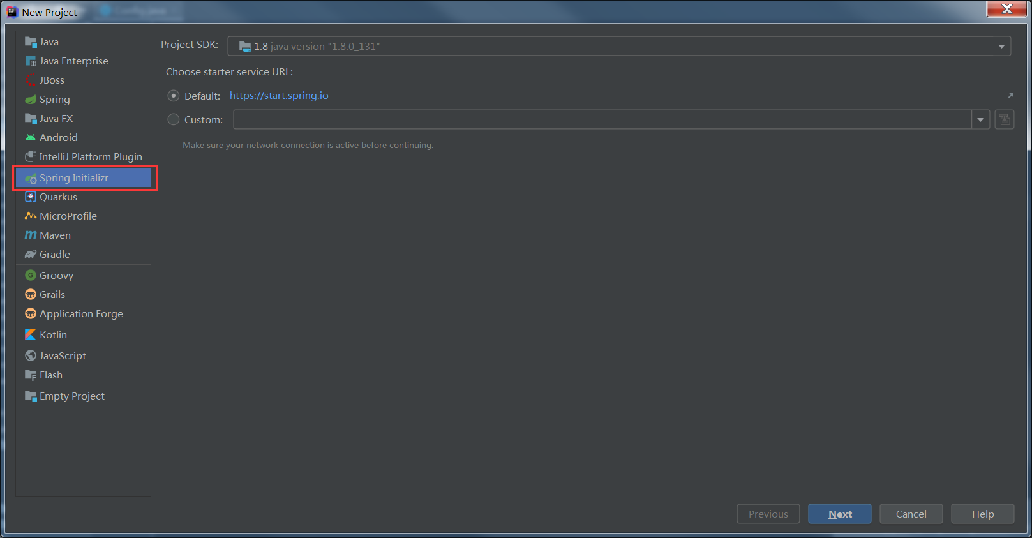Select the Spring Initializr icon

31,178
